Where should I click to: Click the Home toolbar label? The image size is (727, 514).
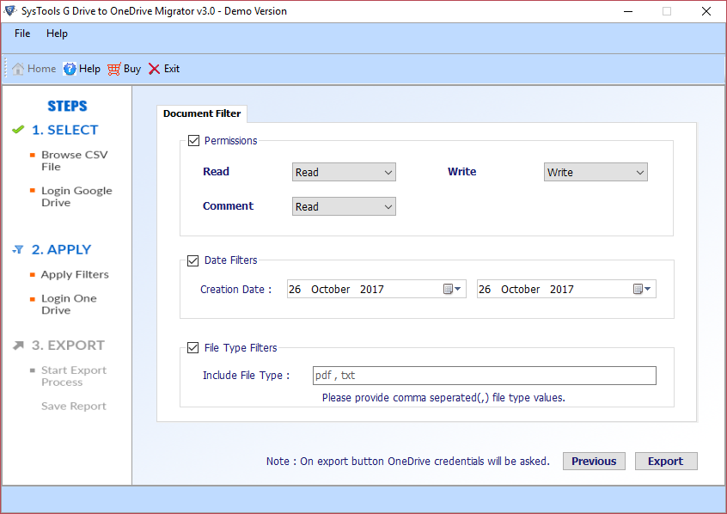(42, 69)
